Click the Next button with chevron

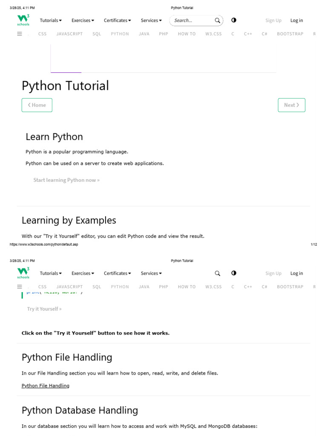tap(291, 105)
